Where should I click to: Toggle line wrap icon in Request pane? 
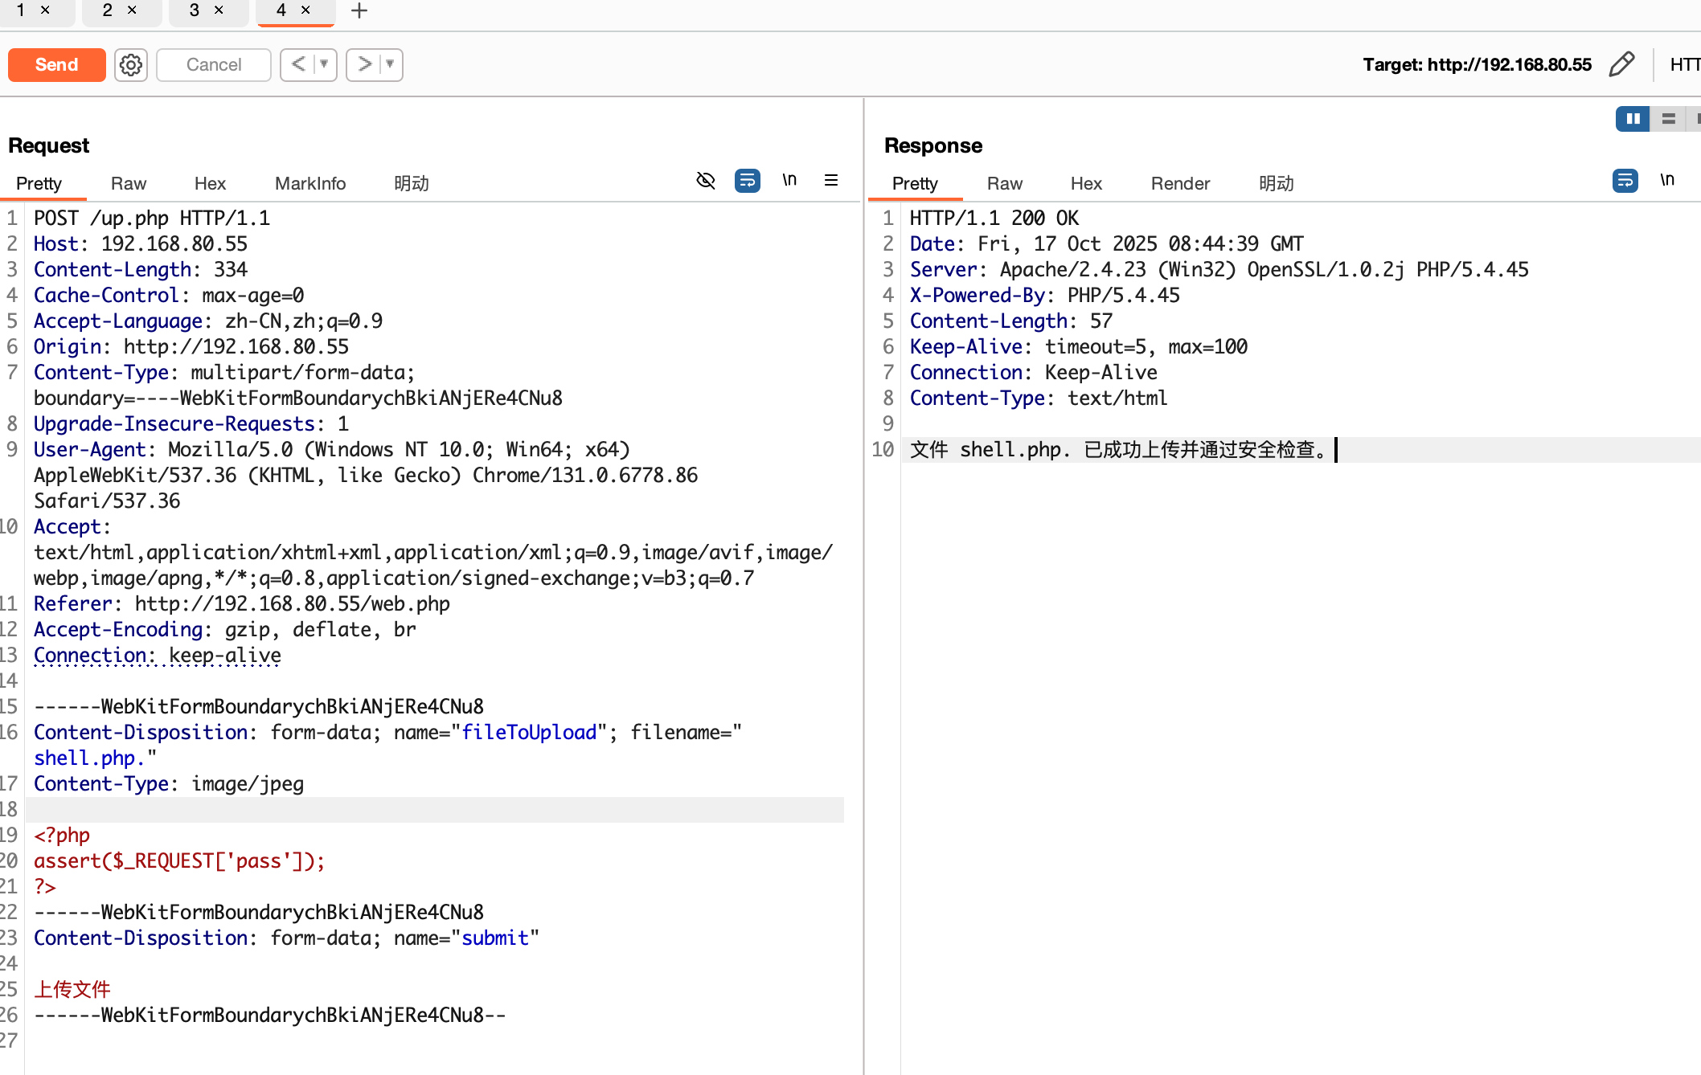click(747, 180)
